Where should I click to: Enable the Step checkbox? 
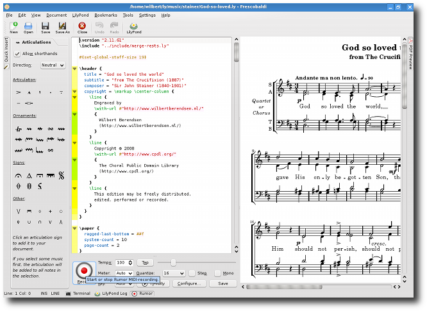point(192,273)
